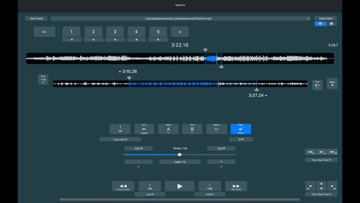Open lower Prev / Next Track dropdown
This screenshot has width=360, height=203.
pos(321,194)
